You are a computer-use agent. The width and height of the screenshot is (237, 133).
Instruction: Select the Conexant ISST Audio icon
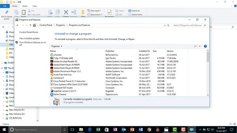tap(52, 88)
